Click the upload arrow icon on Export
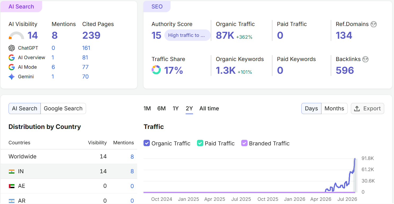 tap(357, 108)
